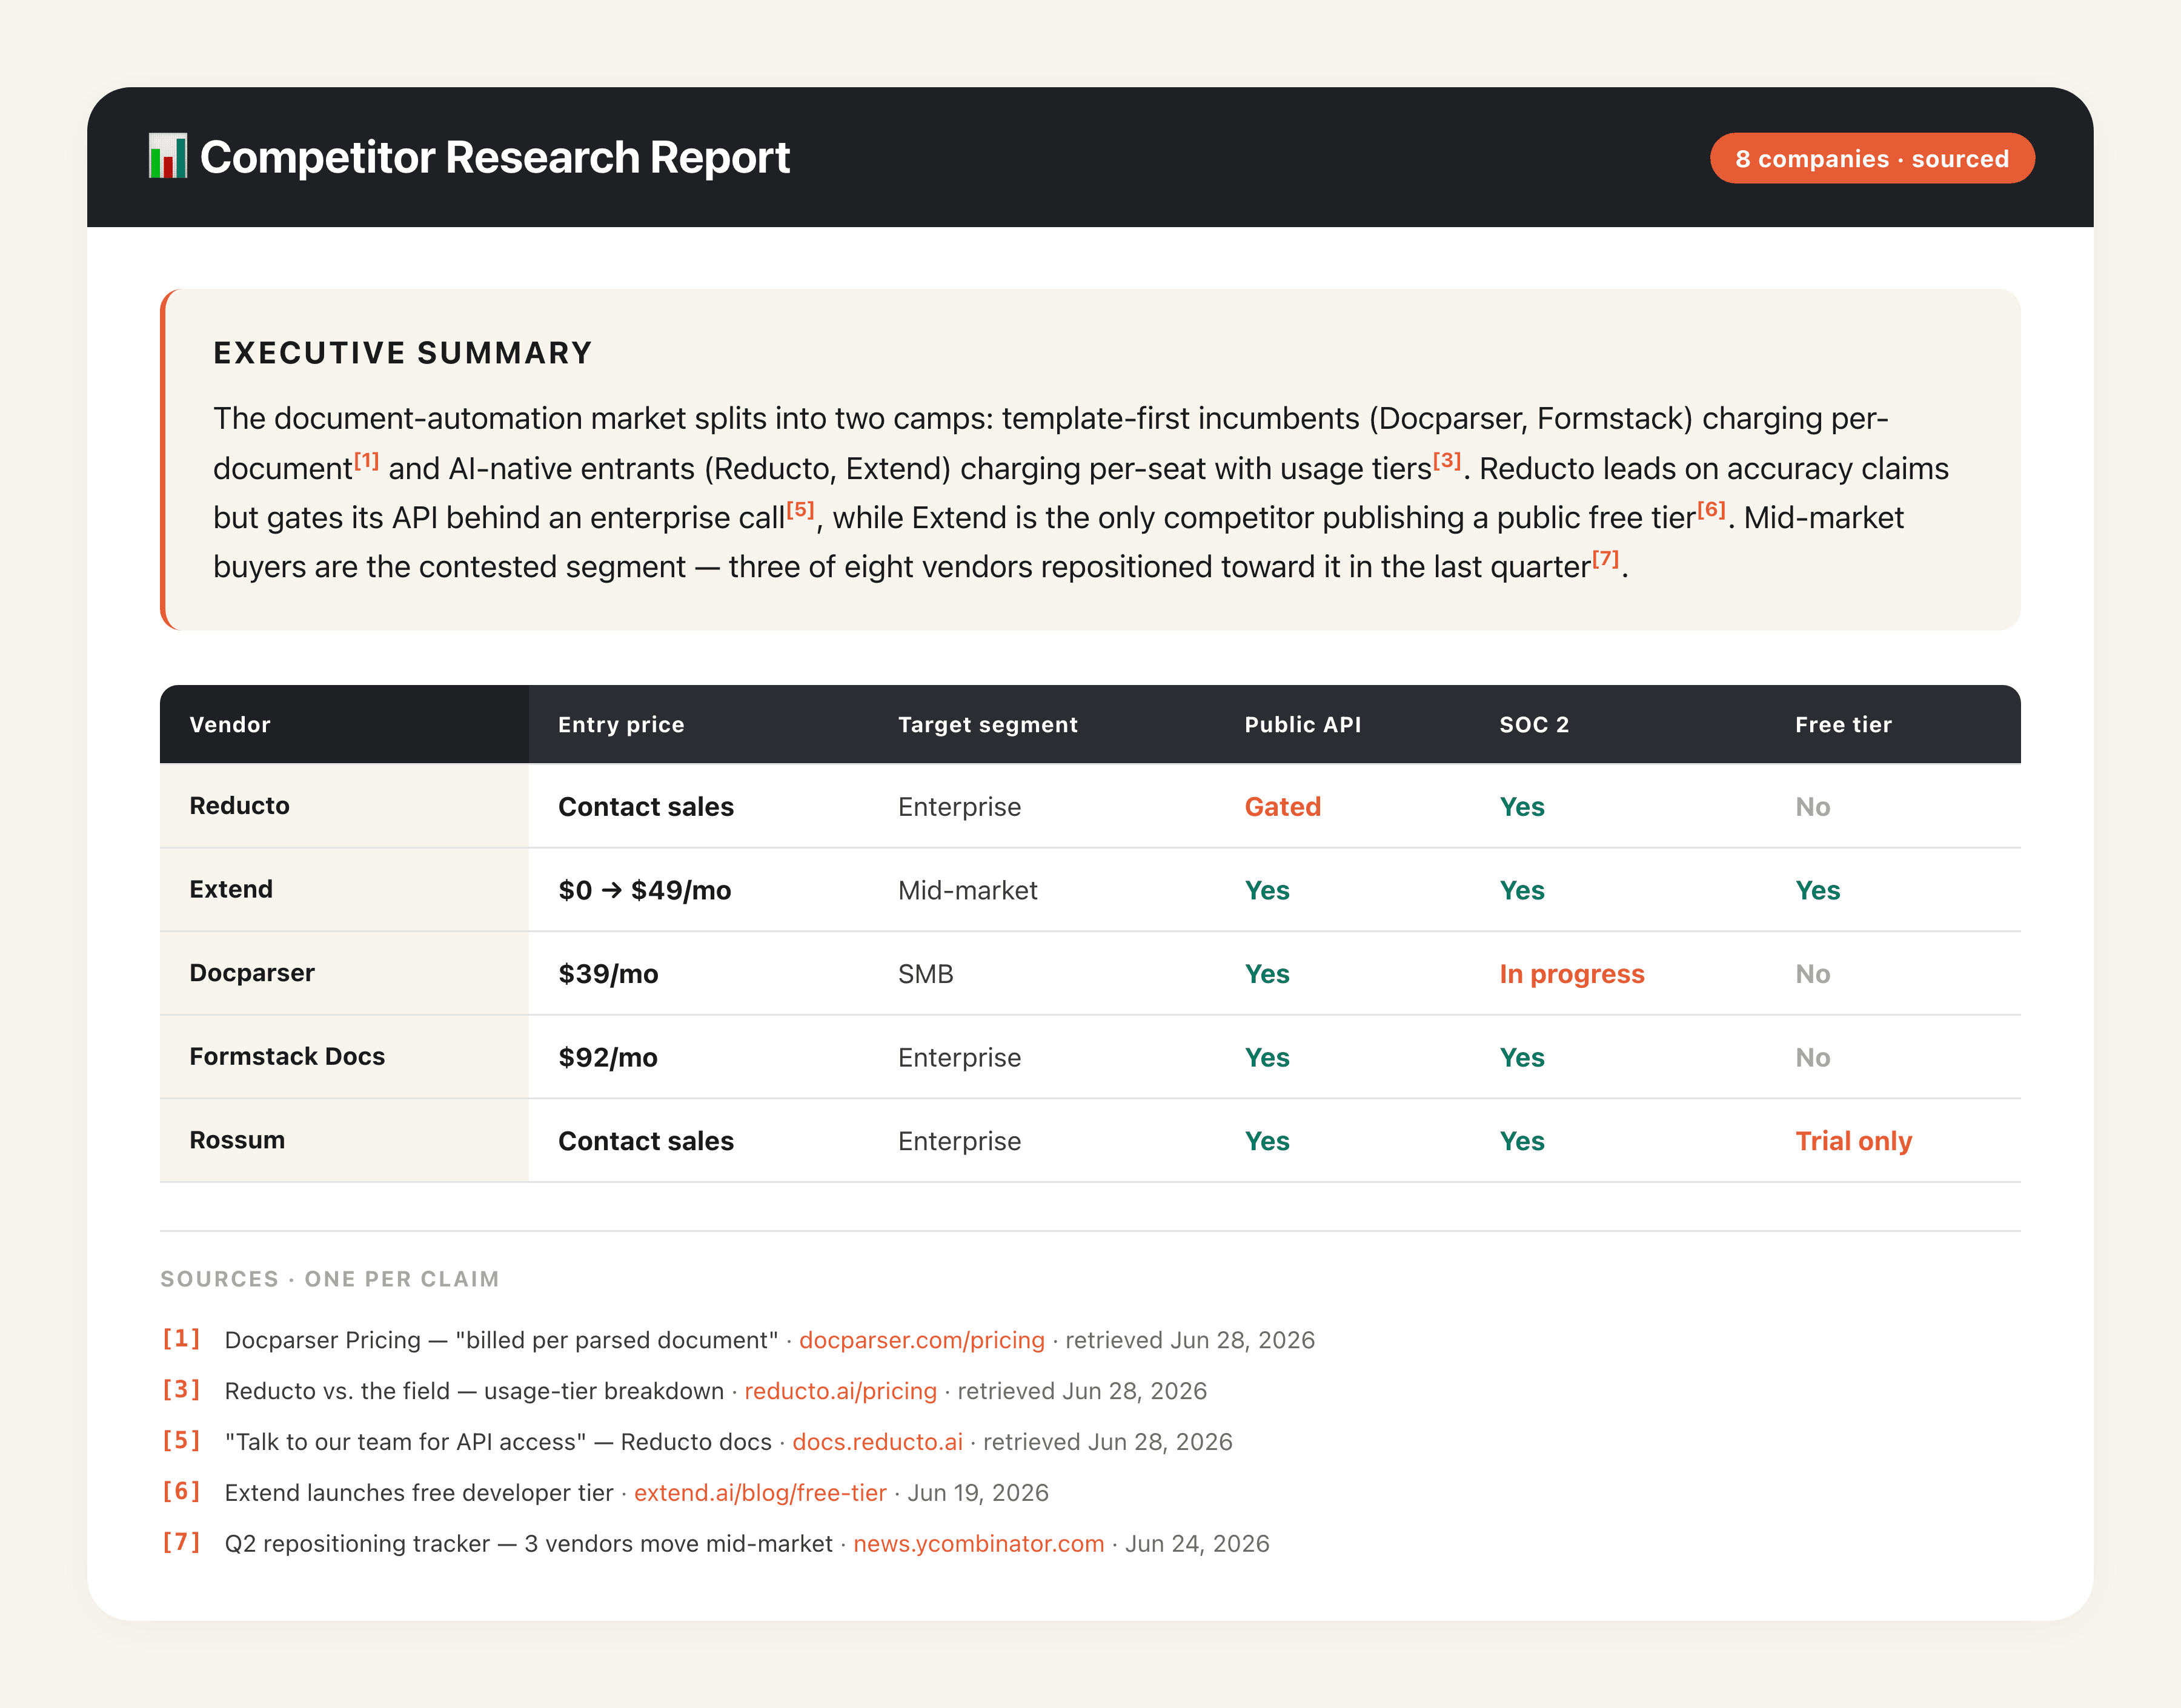Click the bar chart icon beside report title
This screenshot has height=1708, width=2181.
coord(167,157)
